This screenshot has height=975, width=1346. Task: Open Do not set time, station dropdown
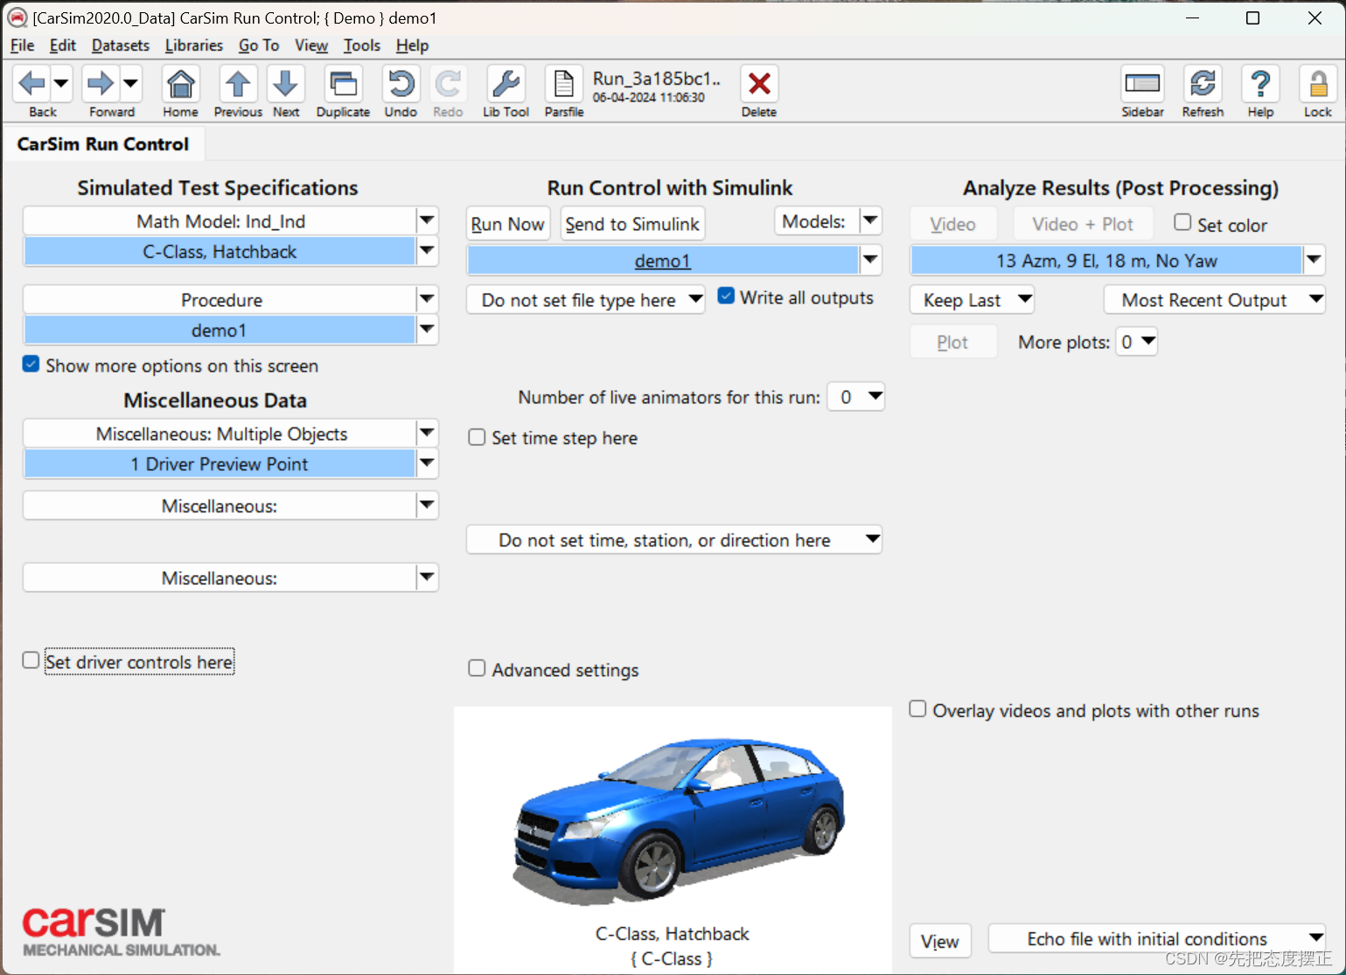pyautogui.click(x=674, y=540)
